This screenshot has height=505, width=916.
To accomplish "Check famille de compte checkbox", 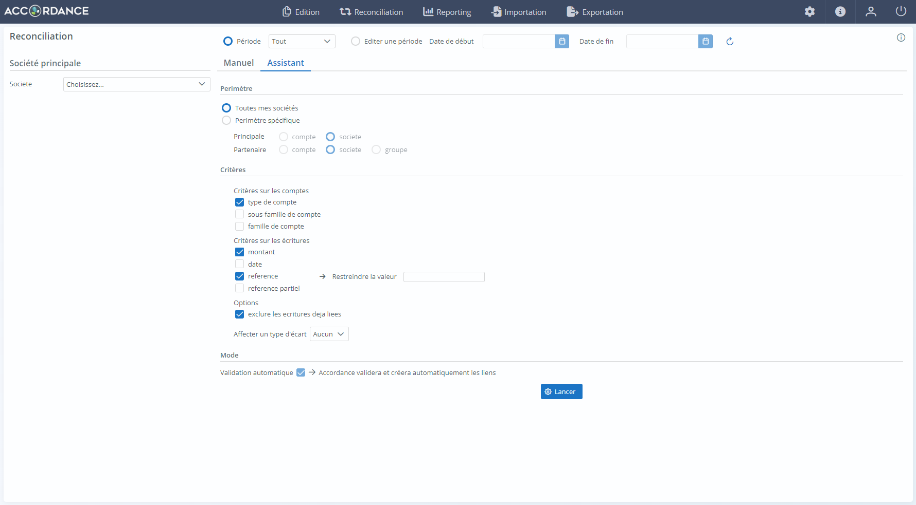I will 240,226.
